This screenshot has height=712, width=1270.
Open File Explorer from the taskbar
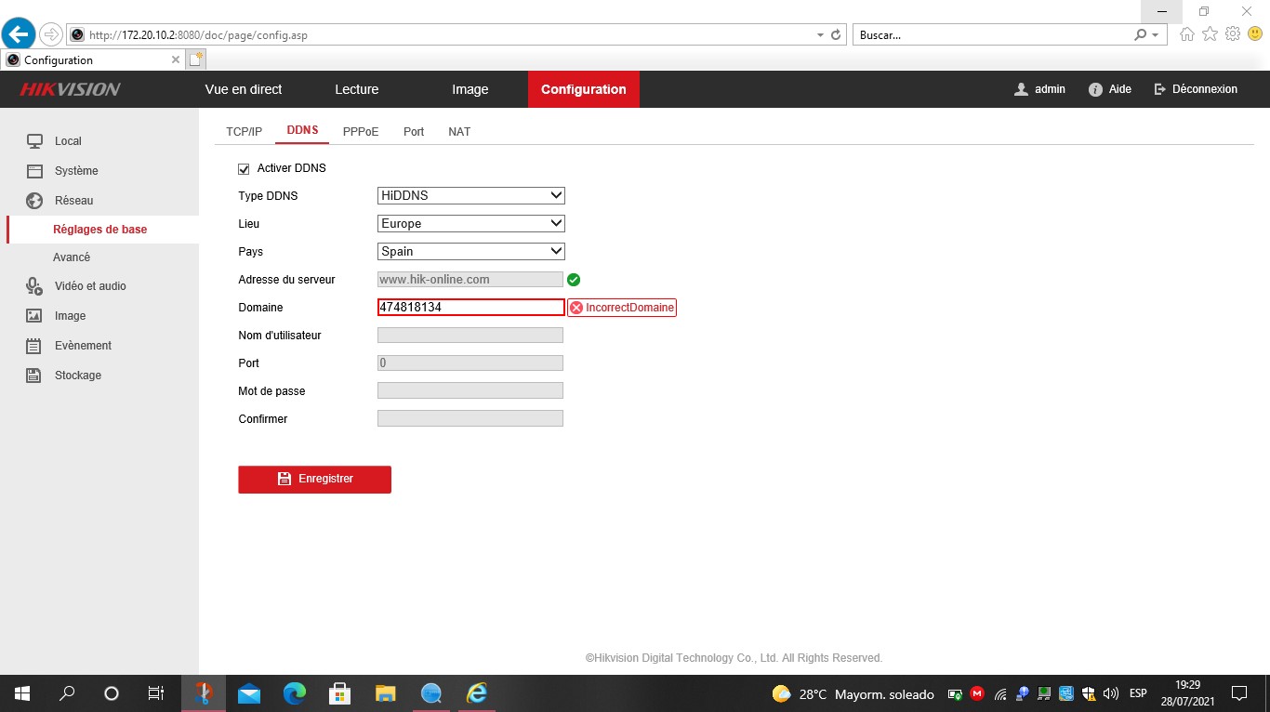pos(385,693)
